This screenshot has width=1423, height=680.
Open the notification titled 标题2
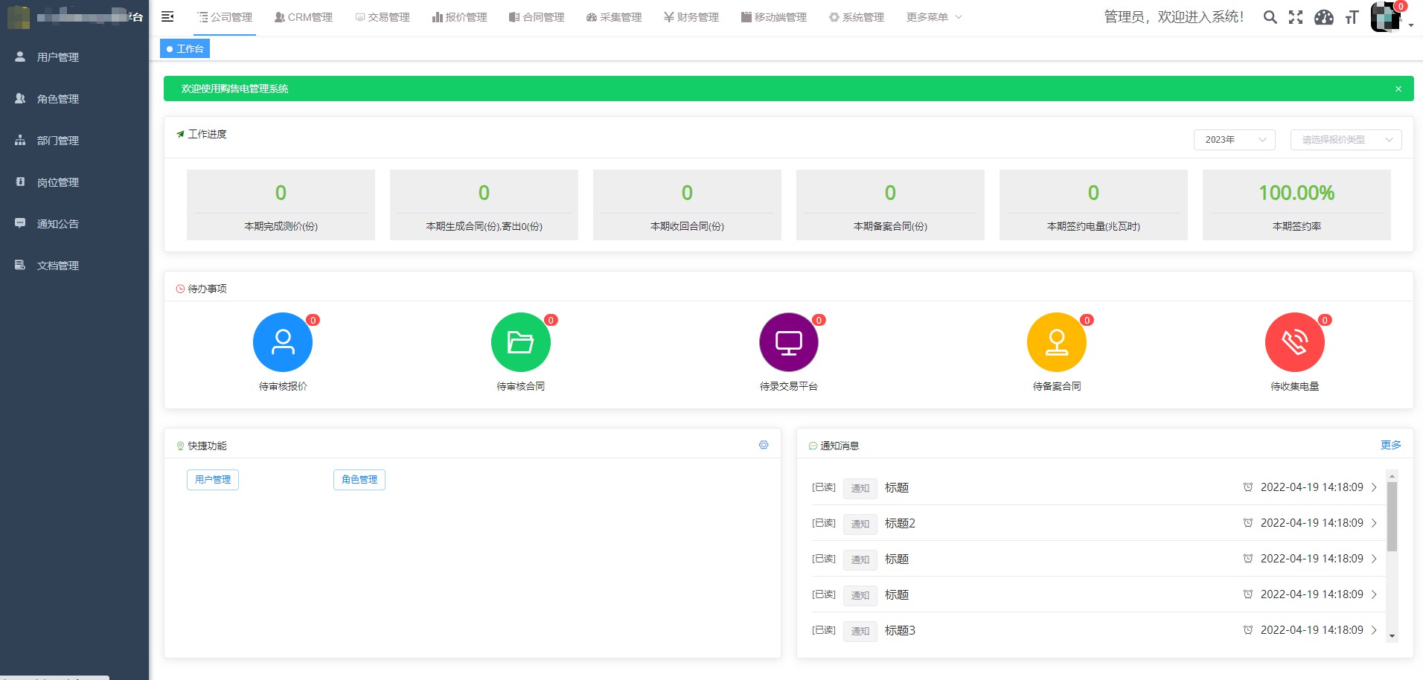pyautogui.click(x=900, y=523)
